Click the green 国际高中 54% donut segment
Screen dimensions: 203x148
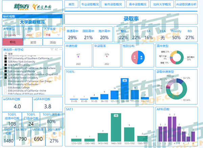(181, 58)
